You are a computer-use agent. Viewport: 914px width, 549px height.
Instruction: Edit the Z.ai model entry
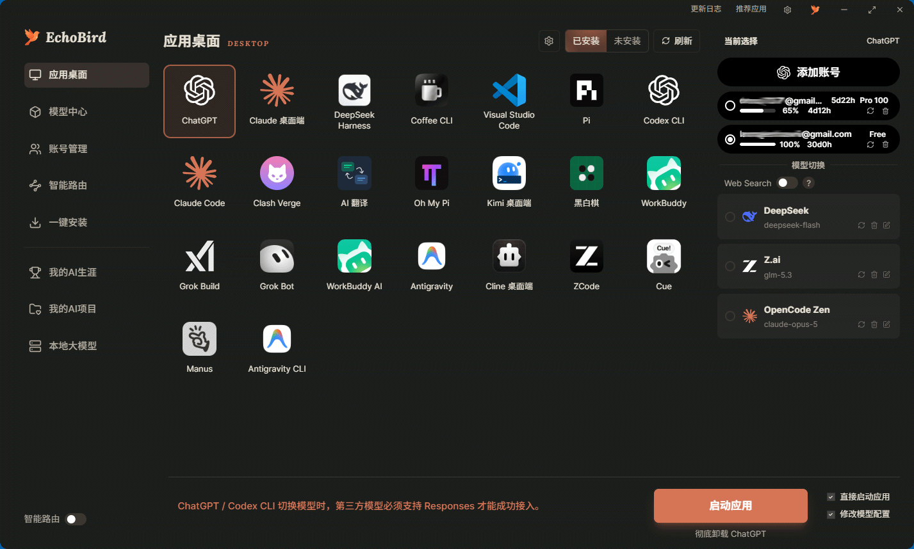coord(886,274)
